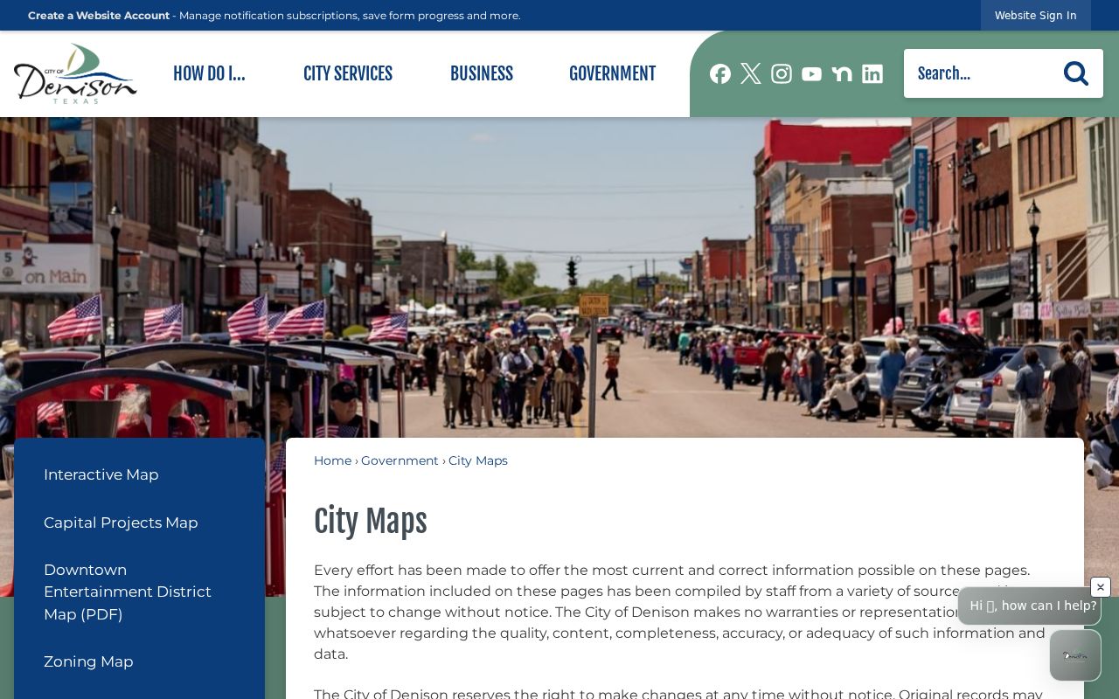This screenshot has width=1119, height=699.
Task: Open the X (Twitter) social link
Action: (751, 73)
